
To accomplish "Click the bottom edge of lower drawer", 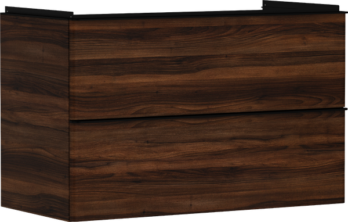I will coord(207,212).
